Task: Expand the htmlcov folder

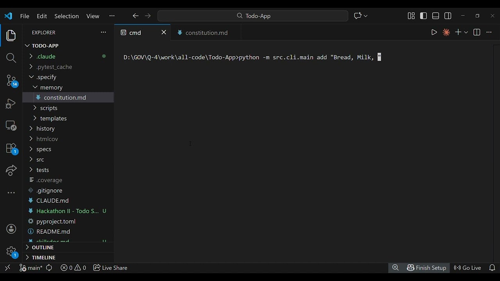Action: coord(68,139)
